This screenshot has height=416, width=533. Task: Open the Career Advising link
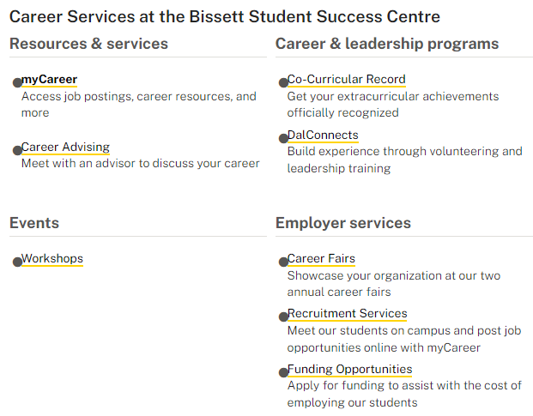(65, 147)
